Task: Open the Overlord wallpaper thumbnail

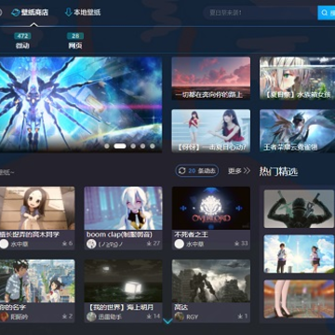Action: (211, 208)
